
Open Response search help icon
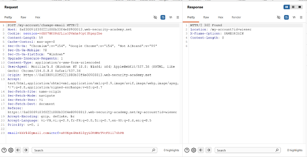pos(187,150)
